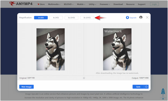Click the Output: 1000*1498 text
The image size is (168, 101).
coord(140,78)
